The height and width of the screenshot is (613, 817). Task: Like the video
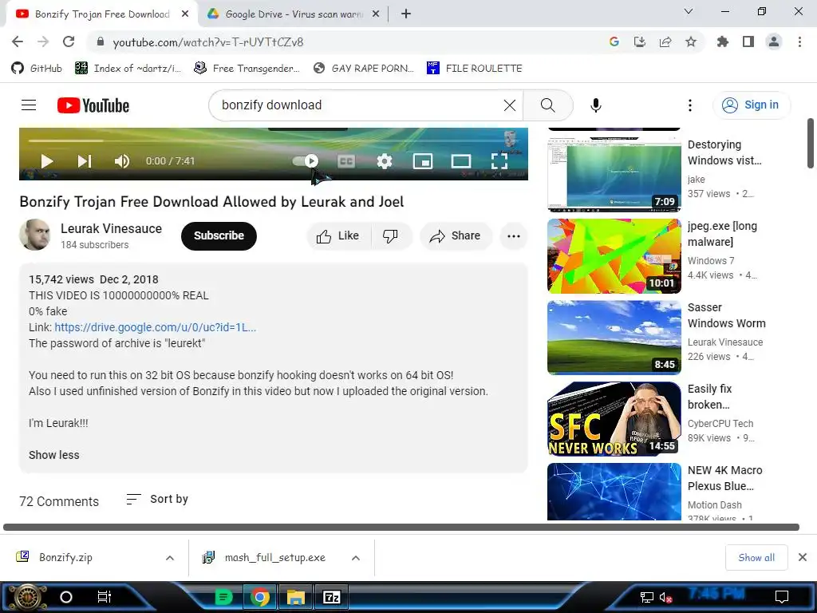click(x=338, y=236)
